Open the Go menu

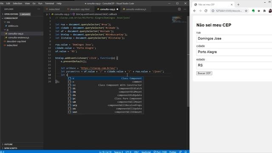(34, 3)
